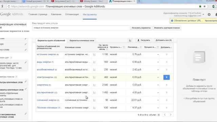Add источники энергии group to plan

(166, 54)
